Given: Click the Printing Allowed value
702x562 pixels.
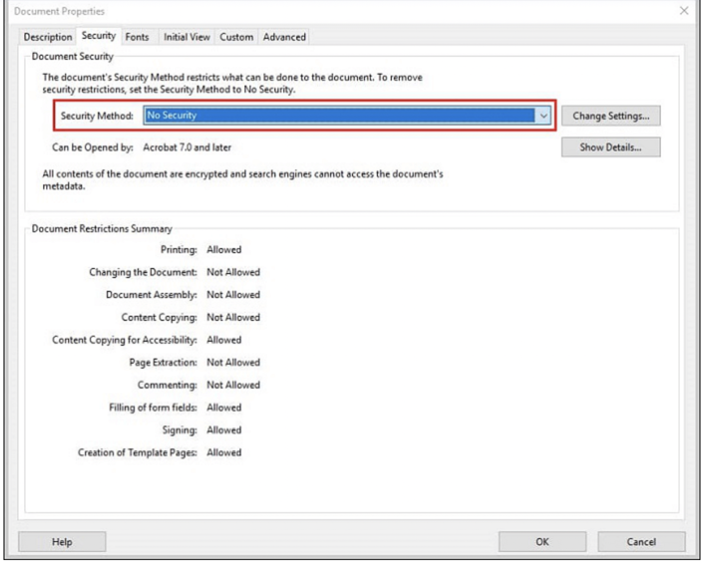Looking at the screenshot, I should pyautogui.click(x=224, y=250).
